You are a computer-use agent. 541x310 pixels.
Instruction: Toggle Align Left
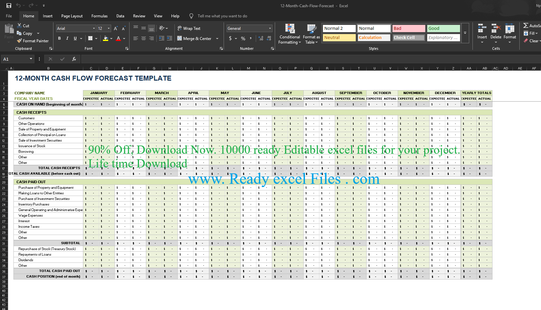point(136,38)
